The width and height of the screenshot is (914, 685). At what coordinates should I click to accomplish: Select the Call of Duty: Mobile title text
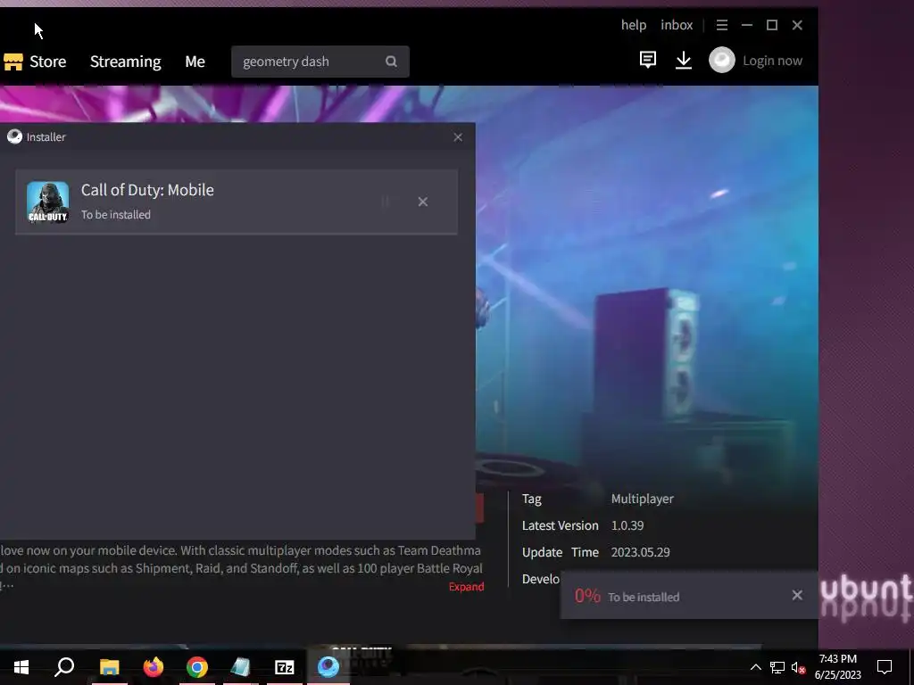(x=147, y=190)
